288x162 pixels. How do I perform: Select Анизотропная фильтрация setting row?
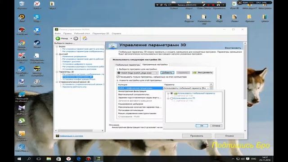click(x=140, y=91)
